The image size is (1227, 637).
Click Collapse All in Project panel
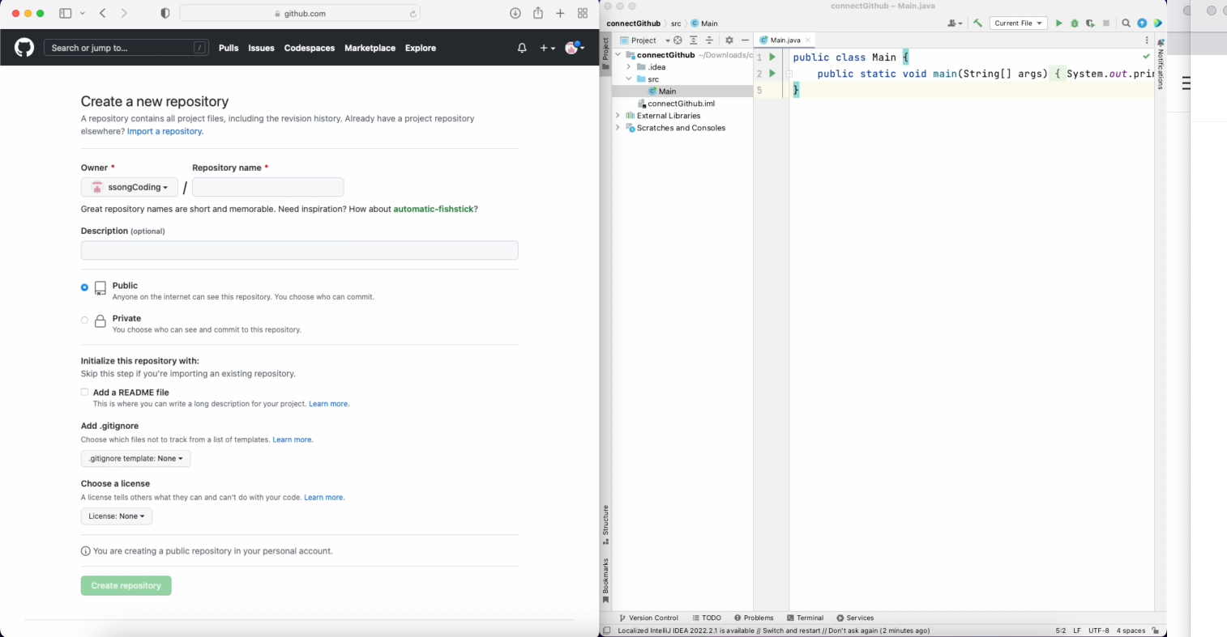pos(709,40)
